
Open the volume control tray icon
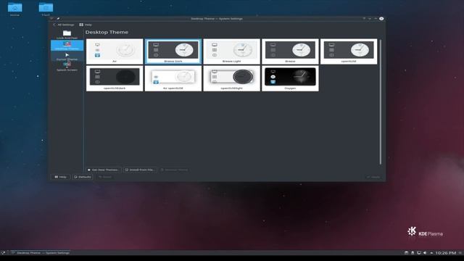[x=425, y=253]
